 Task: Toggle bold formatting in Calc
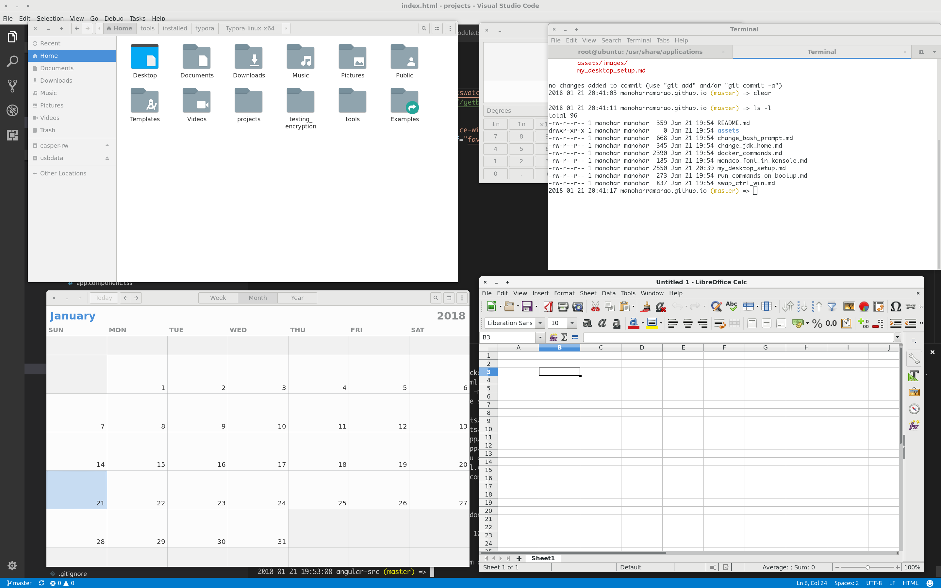[587, 323]
